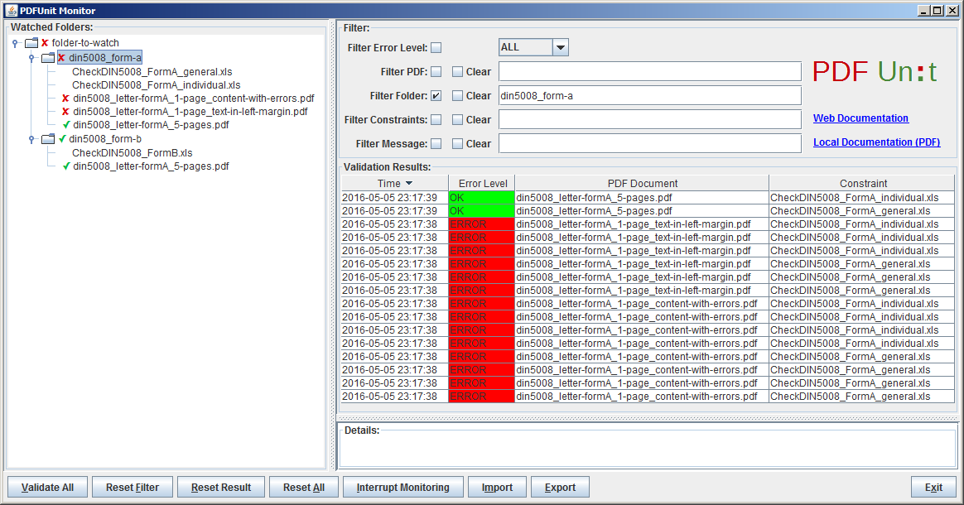Click green check icon of 5-pages.pdf under din5008_form-b

point(66,166)
